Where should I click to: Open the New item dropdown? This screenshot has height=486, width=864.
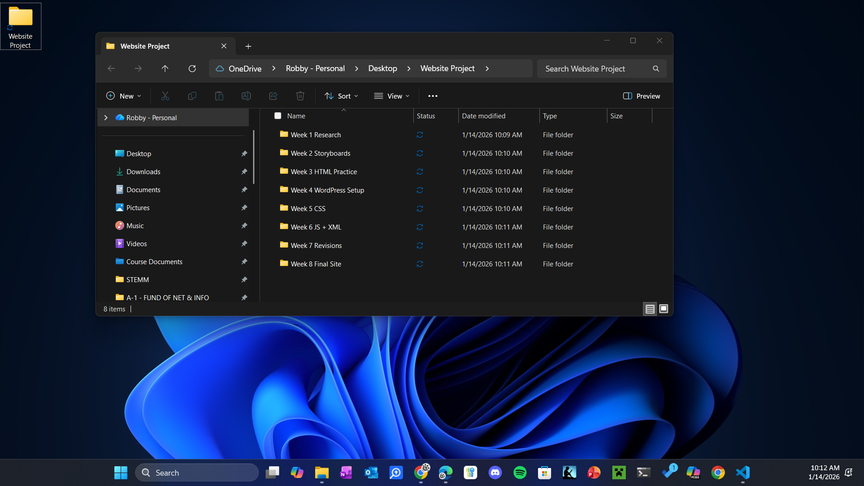(124, 96)
